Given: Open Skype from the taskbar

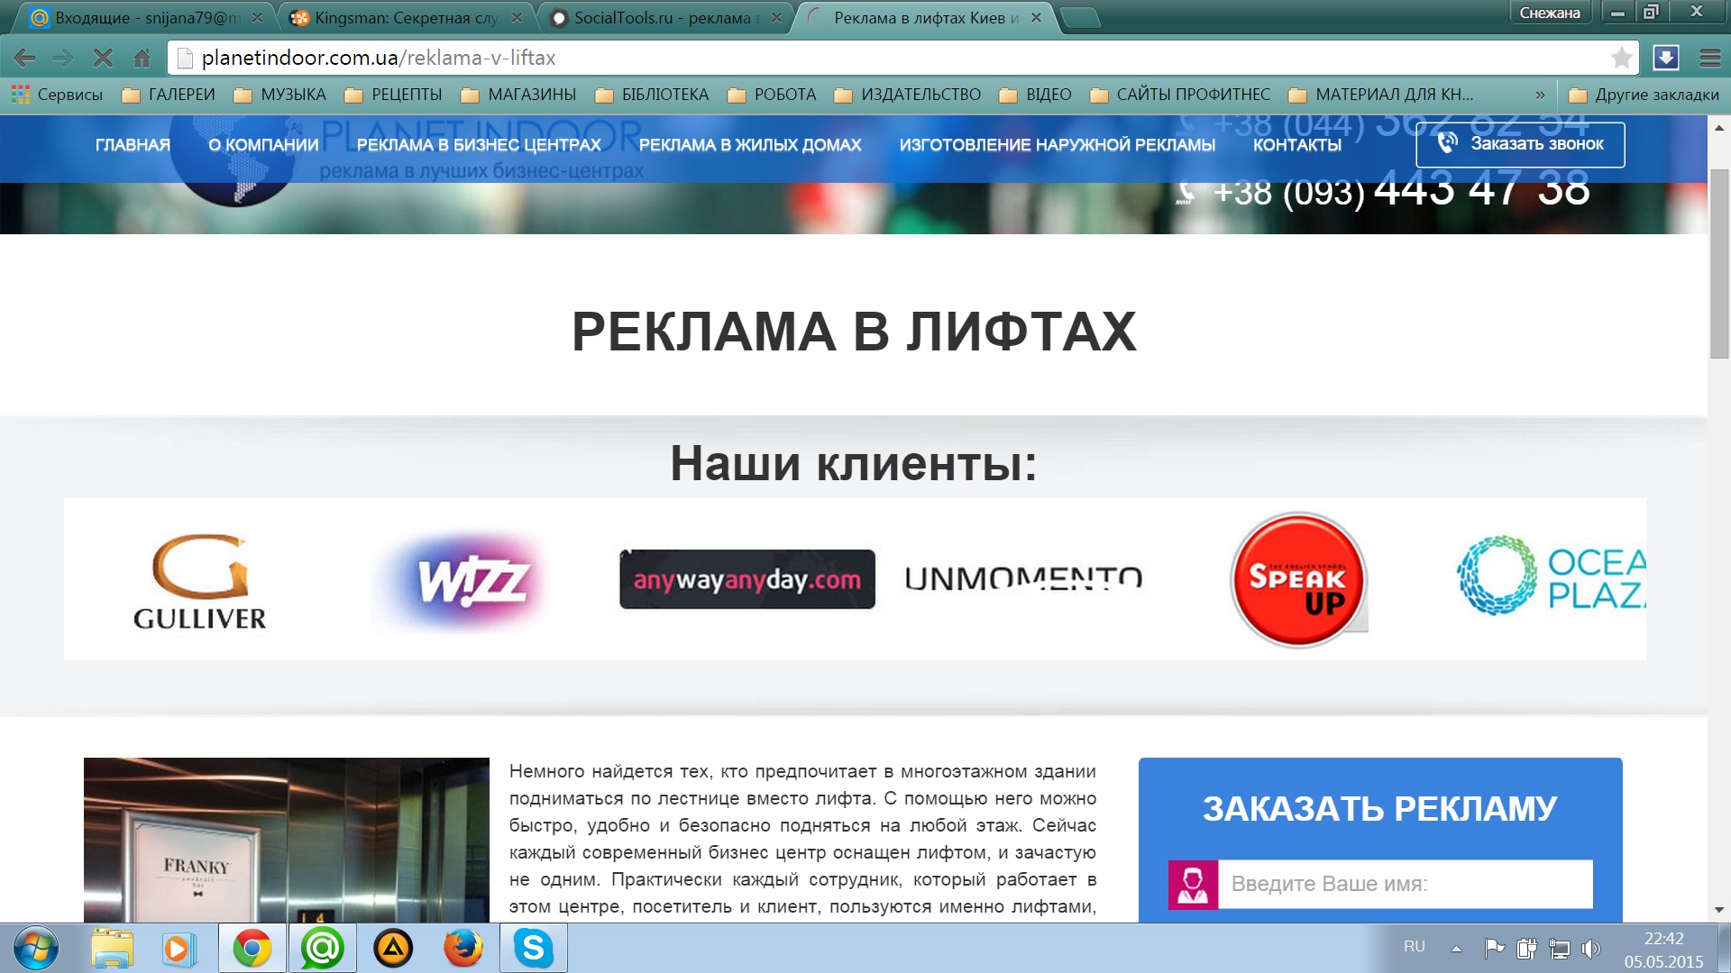Looking at the screenshot, I should coord(534,949).
